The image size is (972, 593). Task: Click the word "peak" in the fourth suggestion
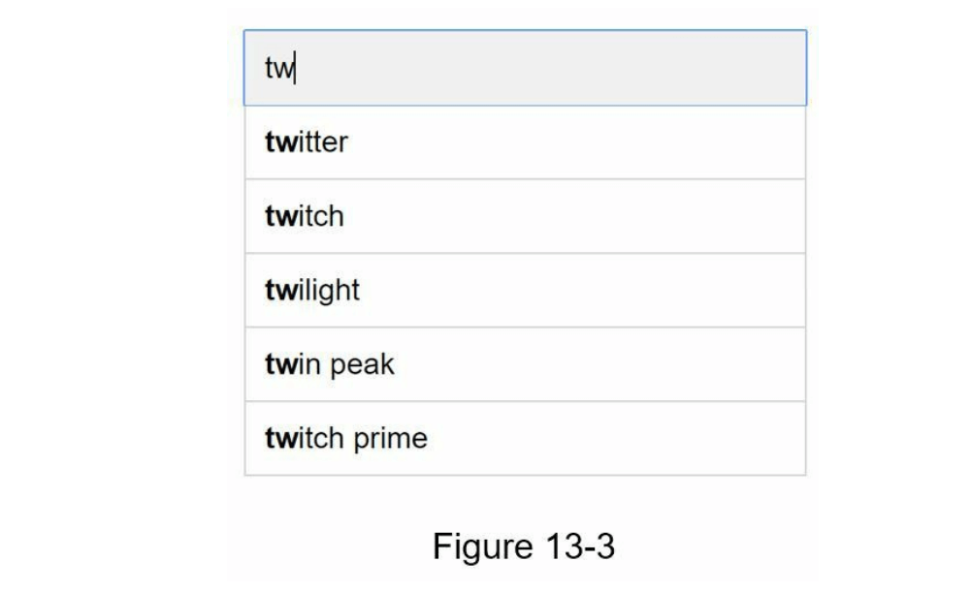(x=364, y=365)
